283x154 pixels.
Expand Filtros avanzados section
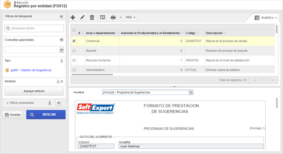click(20, 103)
